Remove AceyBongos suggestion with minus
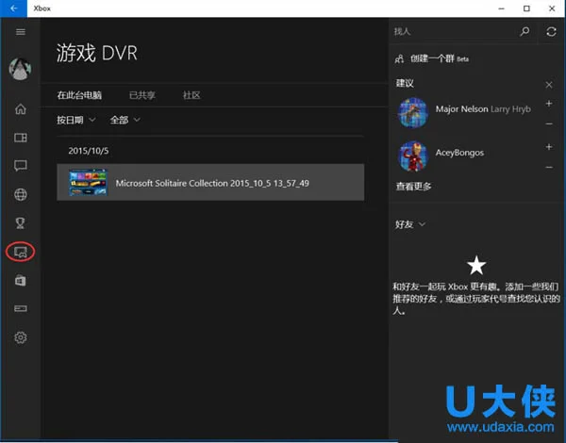The width and height of the screenshot is (566, 443). point(549,167)
